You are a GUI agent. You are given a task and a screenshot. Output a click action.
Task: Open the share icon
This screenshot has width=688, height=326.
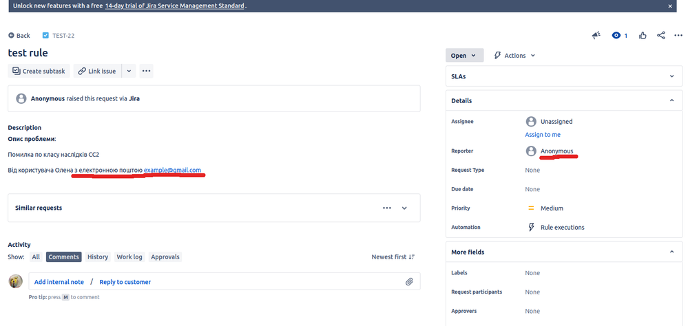[x=660, y=36]
